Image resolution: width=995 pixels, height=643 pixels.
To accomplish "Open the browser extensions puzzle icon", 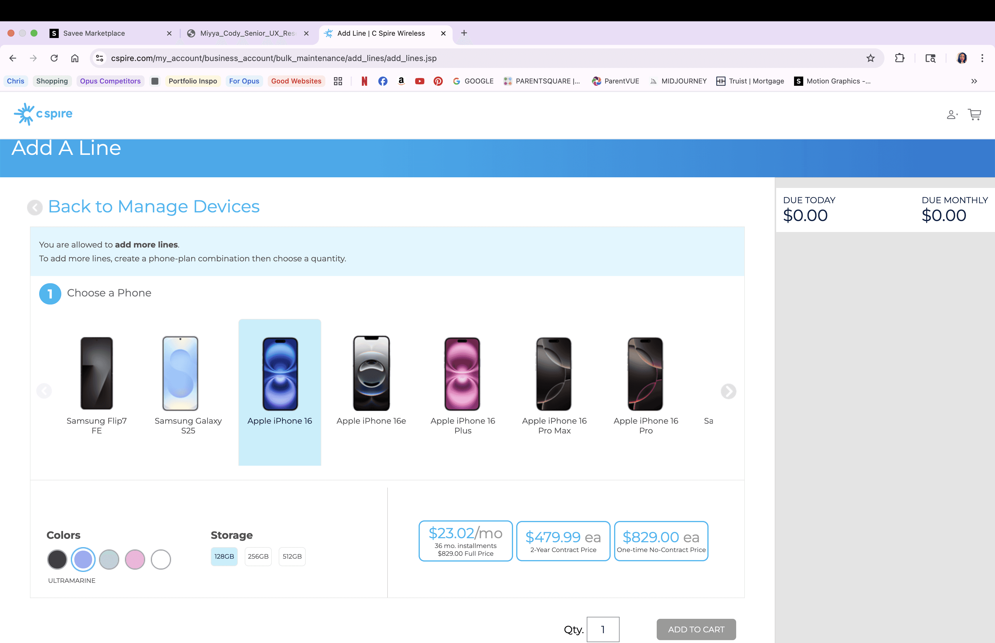I will point(899,58).
